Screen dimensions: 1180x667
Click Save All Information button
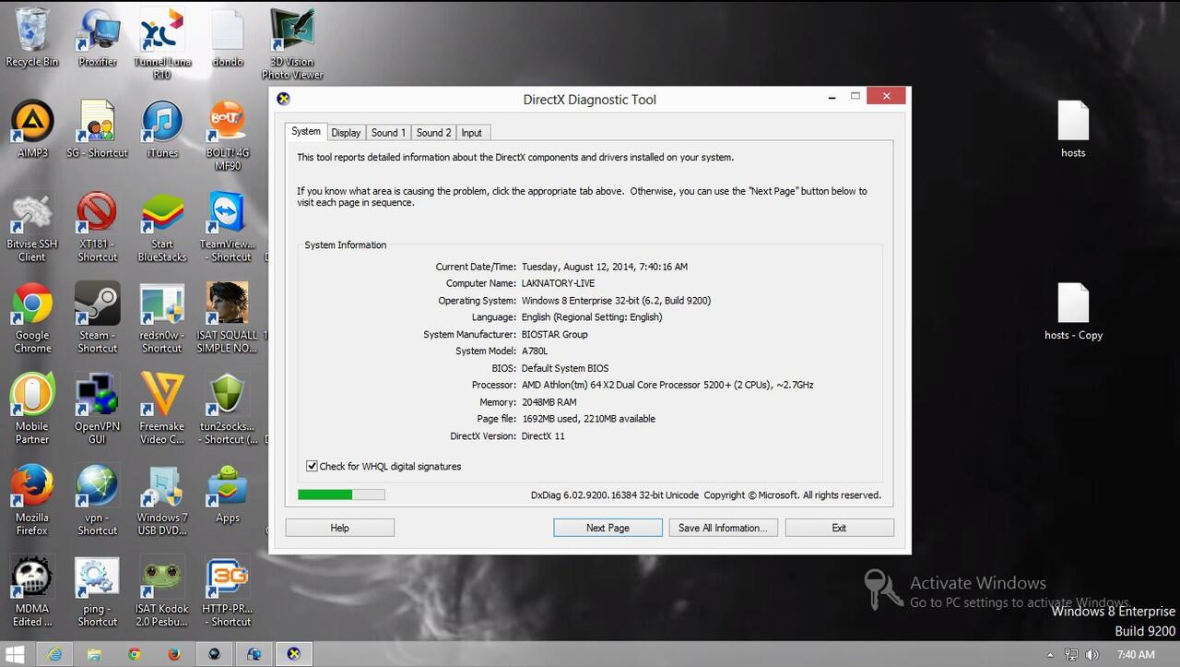pos(724,528)
